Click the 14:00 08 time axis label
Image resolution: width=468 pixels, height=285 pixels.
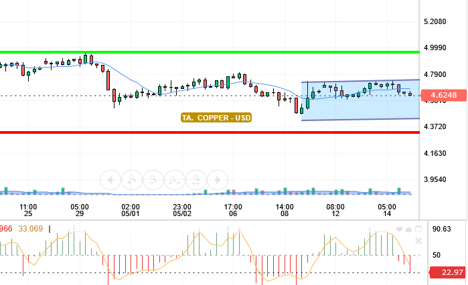tap(285, 210)
